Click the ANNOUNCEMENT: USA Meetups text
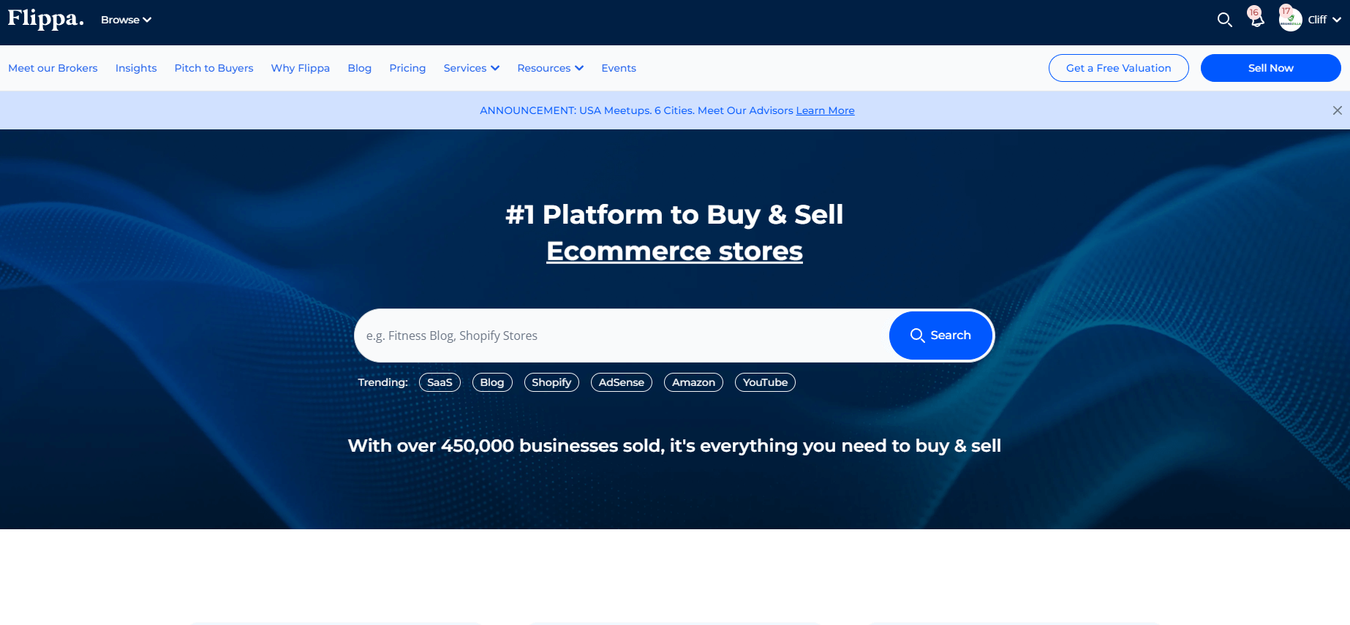This screenshot has height=625, width=1350. click(x=636, y=110)
